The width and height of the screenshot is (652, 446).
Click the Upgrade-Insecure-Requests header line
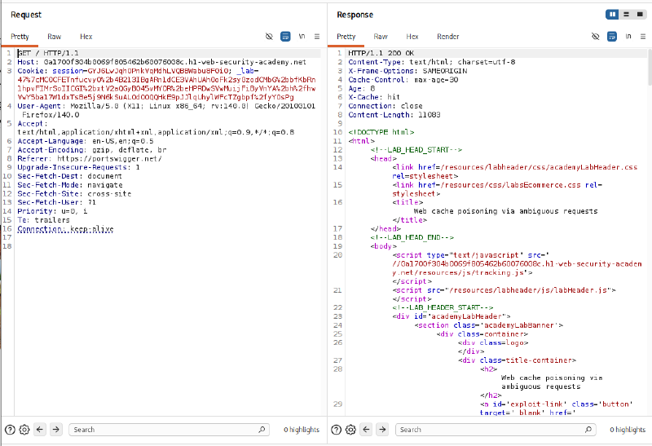pyautogui.click(x=78, y=167)
